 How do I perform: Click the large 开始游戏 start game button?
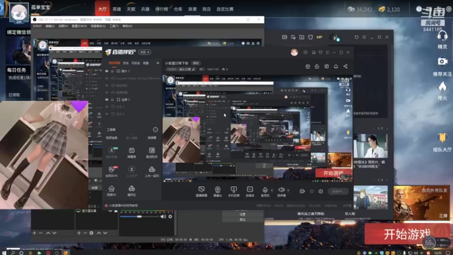(x=407, y=233)
